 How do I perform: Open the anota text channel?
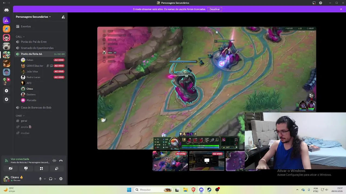click(x=41, y=127)
